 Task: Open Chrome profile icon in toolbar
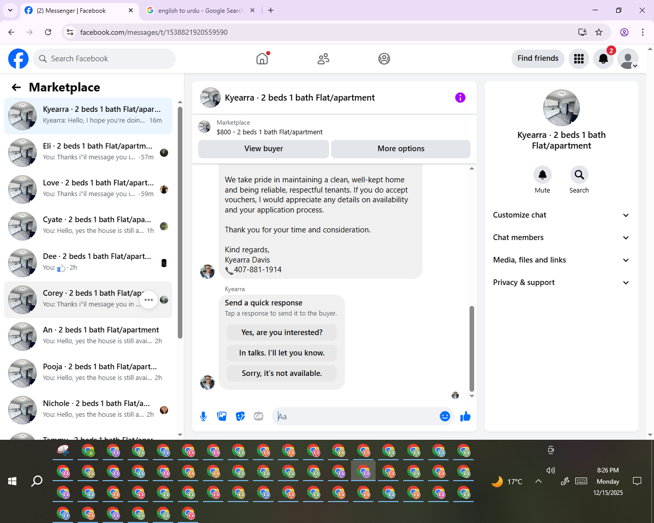click(x=624, y=32)
